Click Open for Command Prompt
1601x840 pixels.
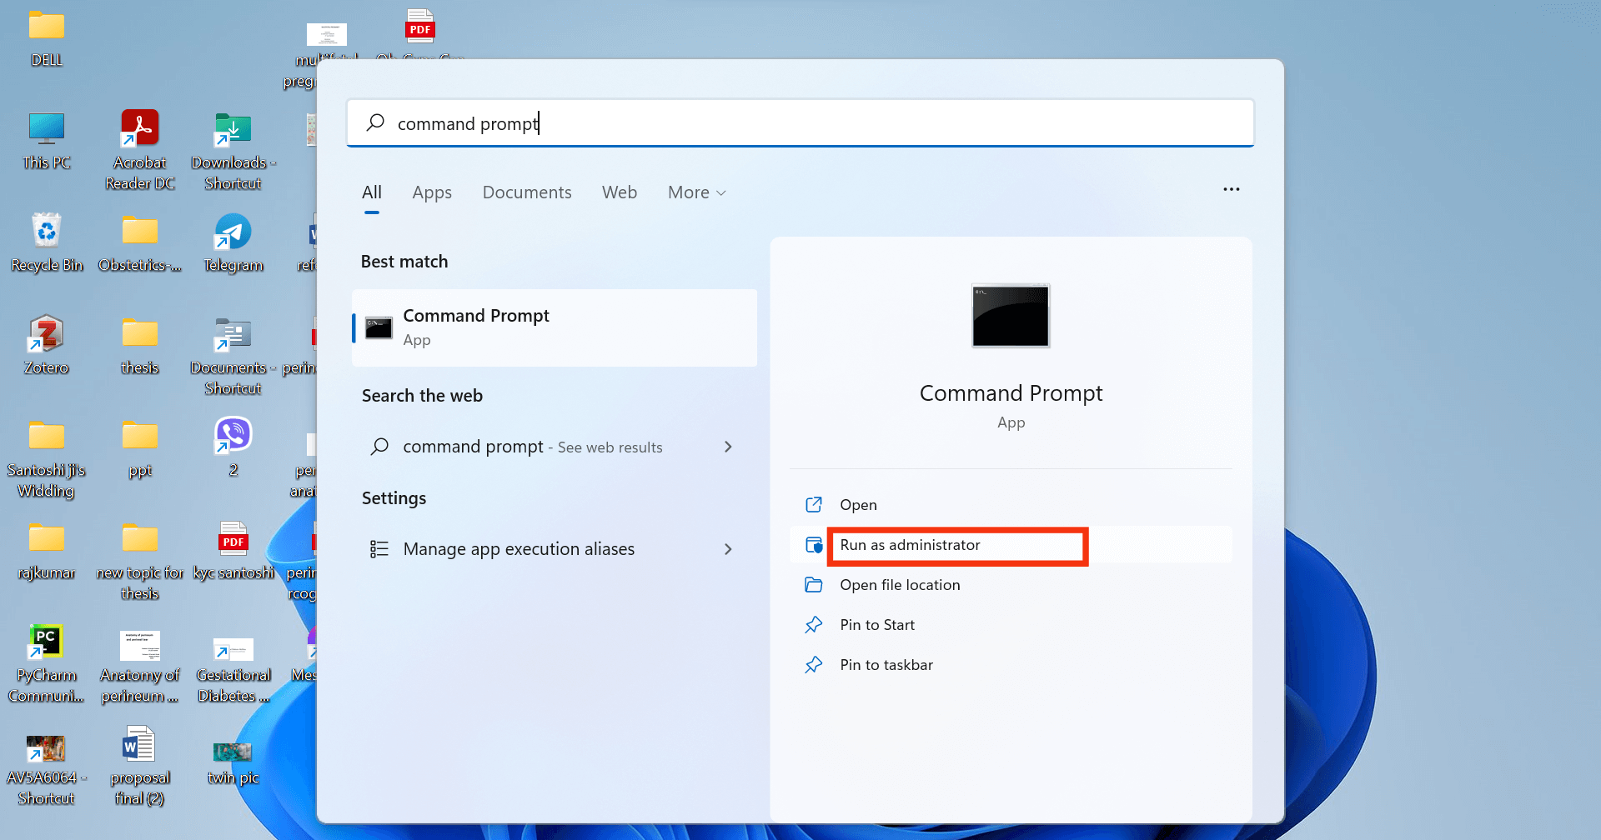tap(1011, 505)
